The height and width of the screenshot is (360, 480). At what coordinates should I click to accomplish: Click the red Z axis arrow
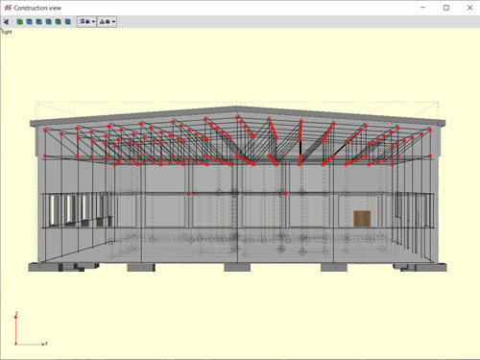(15, 329)
